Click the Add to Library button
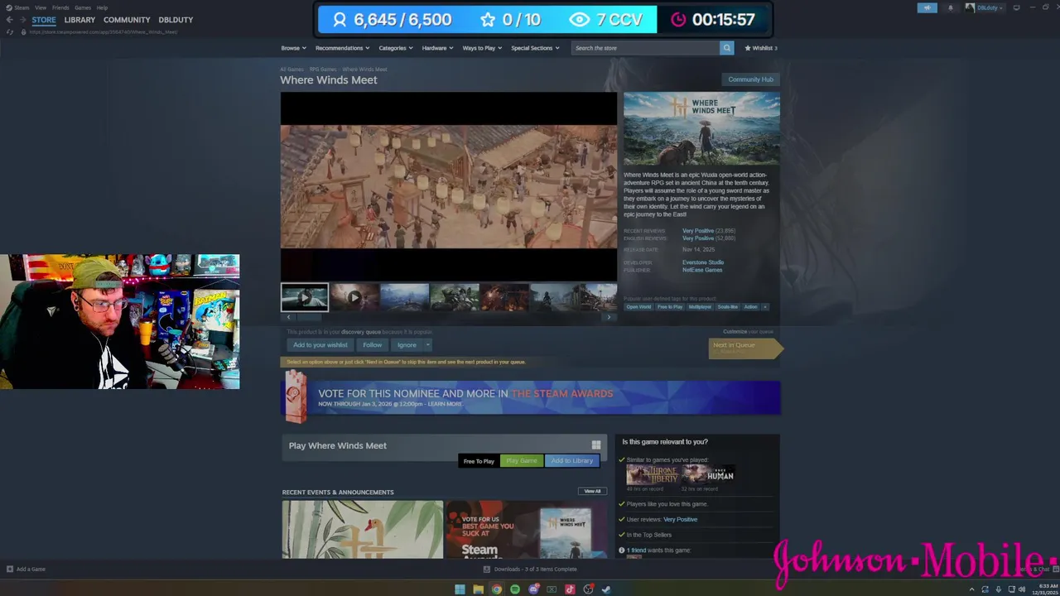The image size is (1060, 596). pyautogui.click(x=572, y=461)
